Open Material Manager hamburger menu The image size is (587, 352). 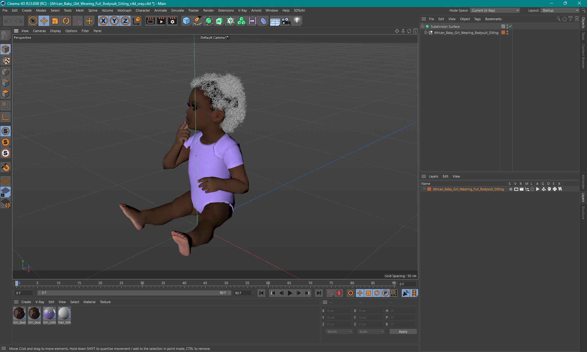(16, 302)
